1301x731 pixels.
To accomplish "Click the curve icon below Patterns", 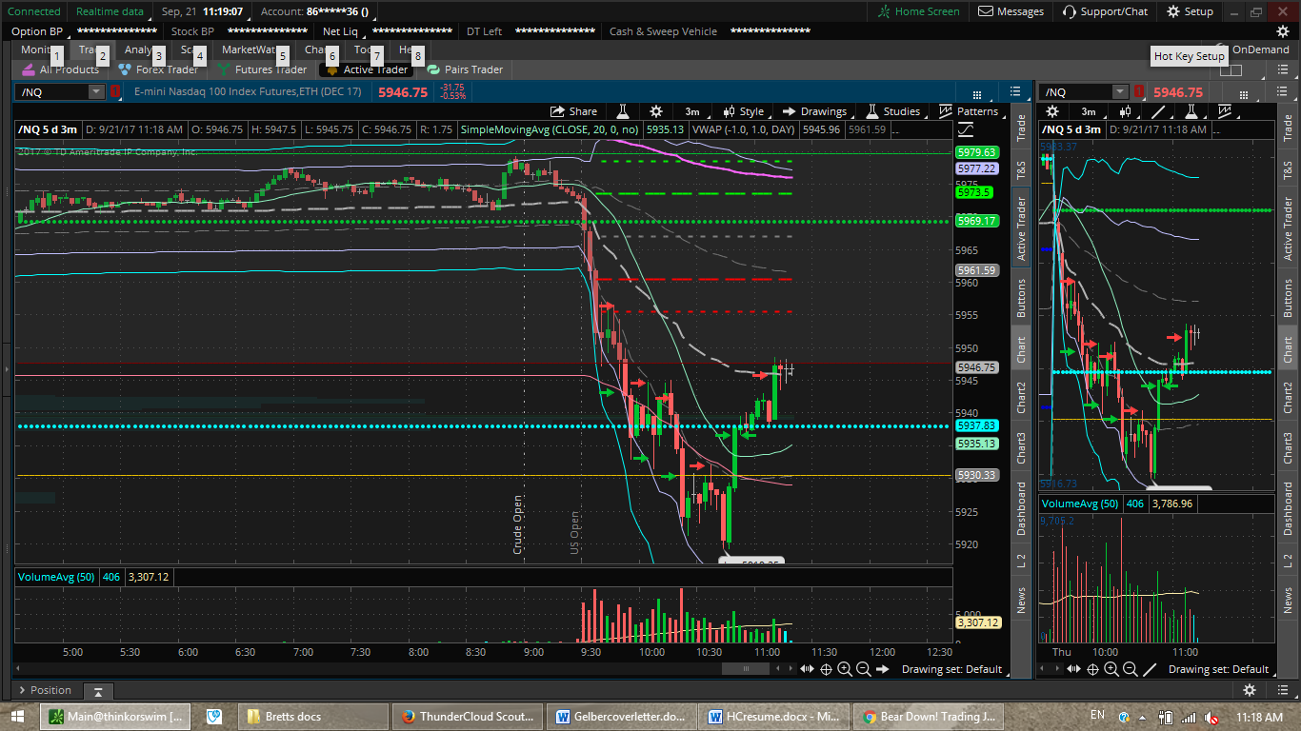I will [x=967, y=129].
